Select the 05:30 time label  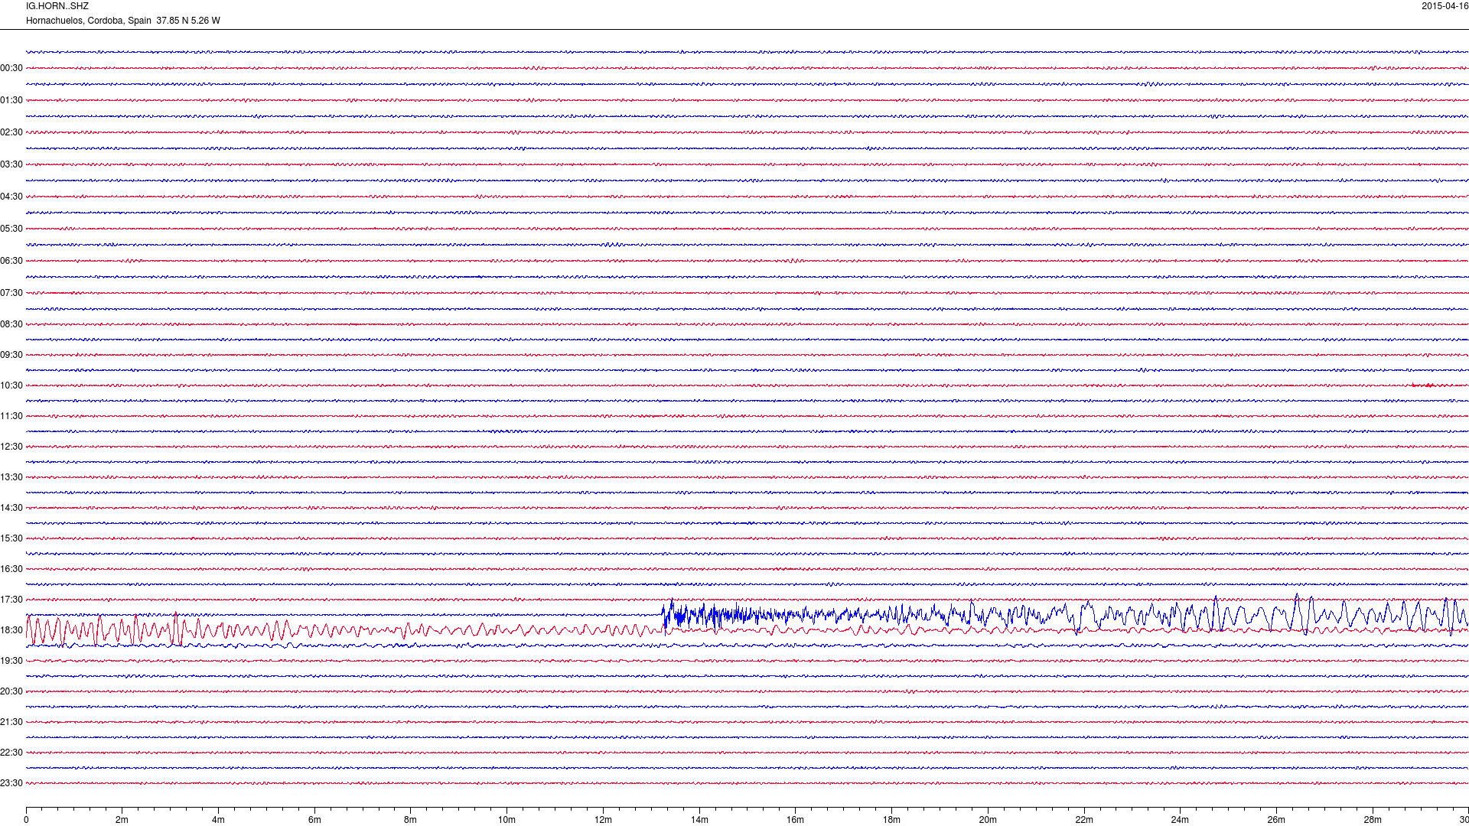pos(11,229)
